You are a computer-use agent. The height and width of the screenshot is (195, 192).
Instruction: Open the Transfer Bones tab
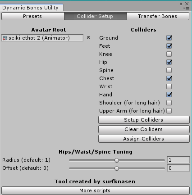(x=158, y=16)
